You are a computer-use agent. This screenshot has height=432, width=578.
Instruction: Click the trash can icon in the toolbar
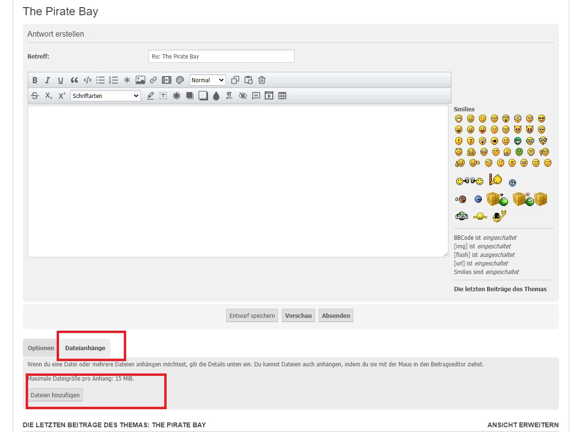pyautogui.click(x=262, y=80)
